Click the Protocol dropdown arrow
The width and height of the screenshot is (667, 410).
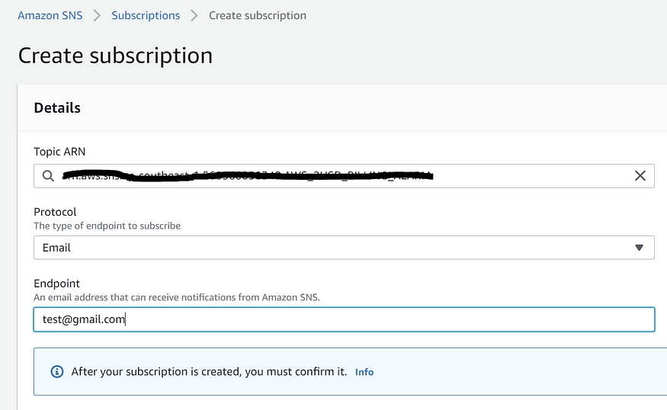click(639, 248)
